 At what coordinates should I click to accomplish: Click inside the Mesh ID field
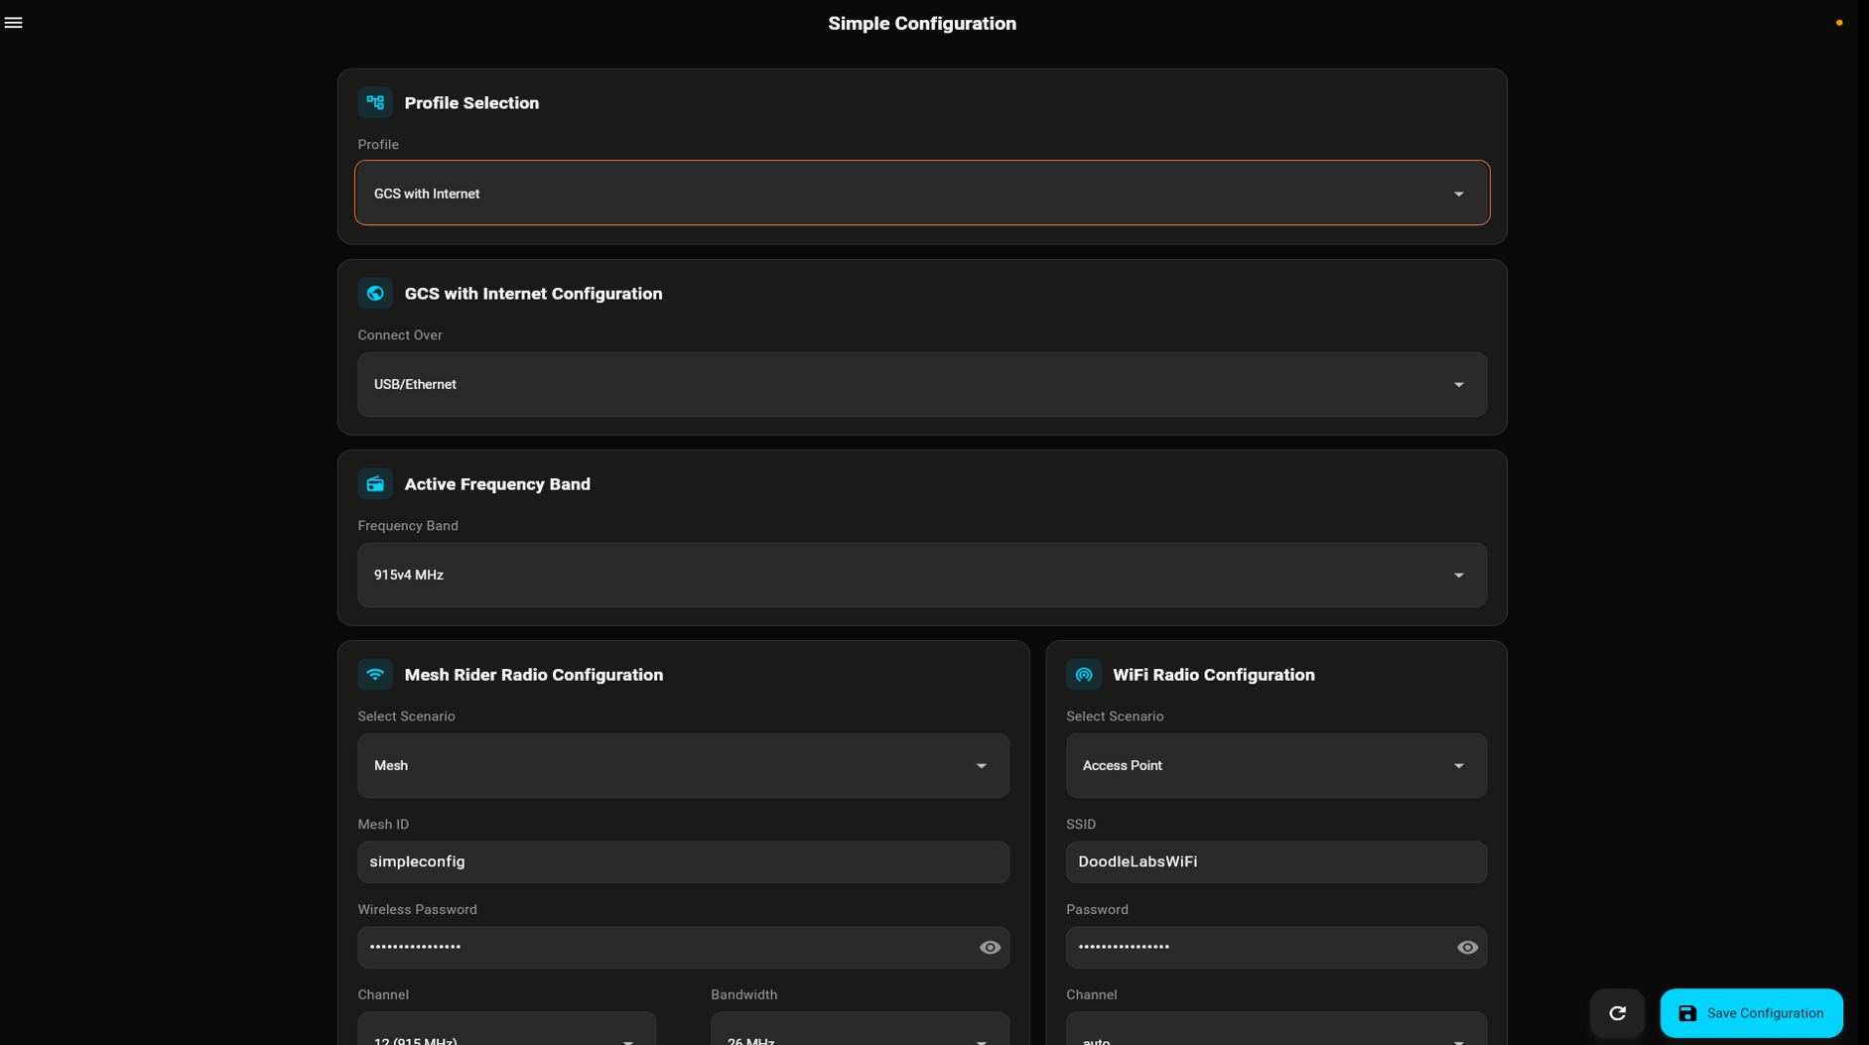(x=683, y=861)
